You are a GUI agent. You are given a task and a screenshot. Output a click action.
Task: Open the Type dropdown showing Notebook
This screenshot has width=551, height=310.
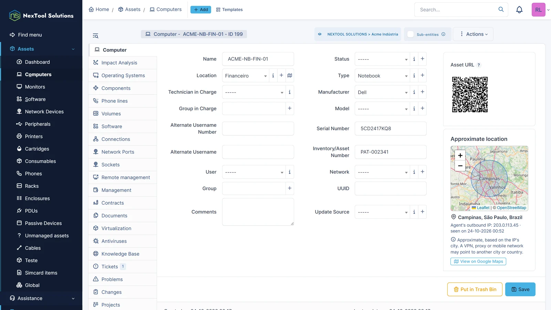(x=382, y=75)
